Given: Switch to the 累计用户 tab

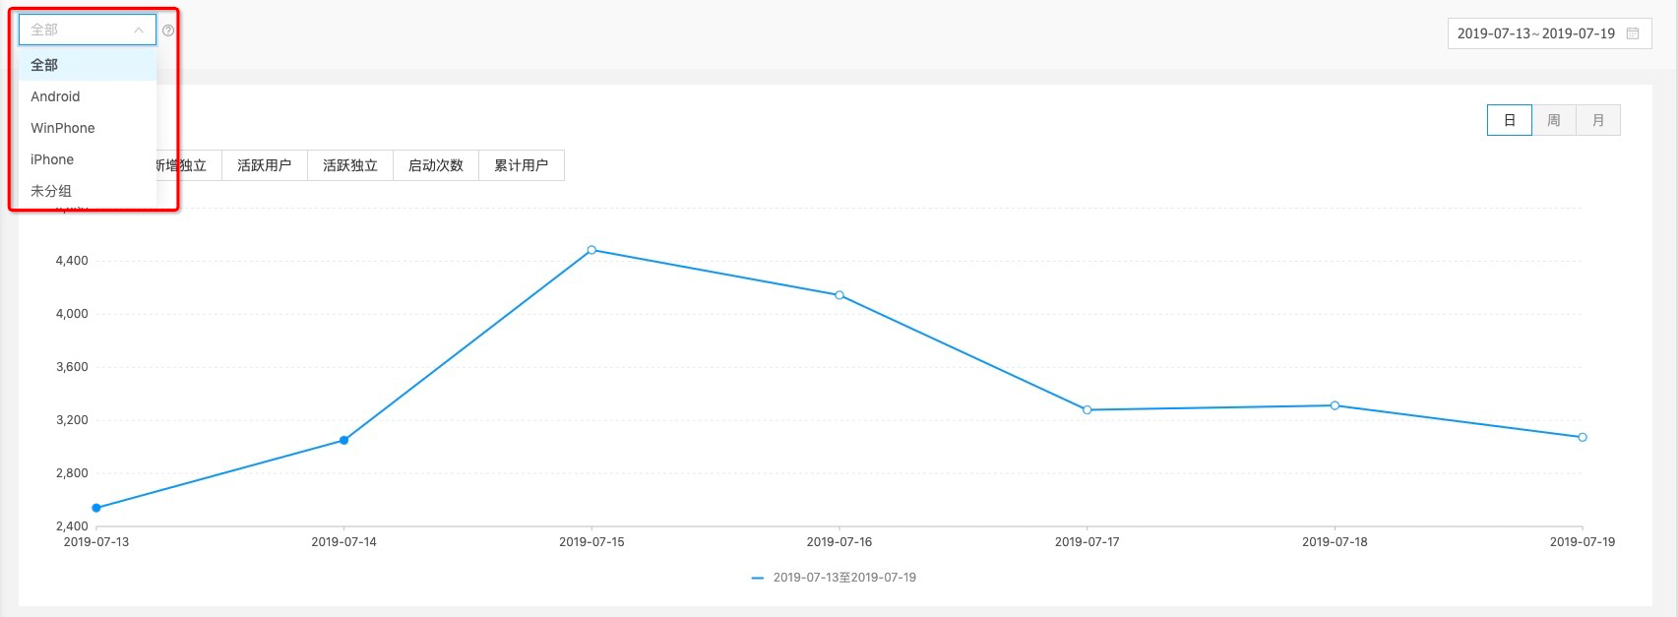Looking at the screenshot, I should [x=522, y=165].
